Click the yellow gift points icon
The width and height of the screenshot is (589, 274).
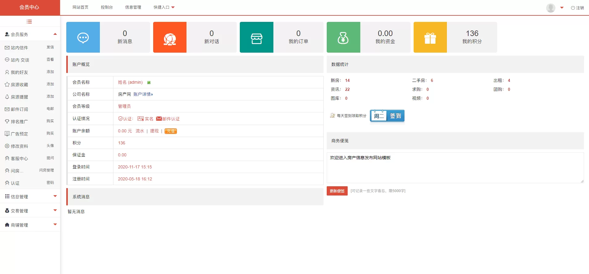click(x=430, y=37)
